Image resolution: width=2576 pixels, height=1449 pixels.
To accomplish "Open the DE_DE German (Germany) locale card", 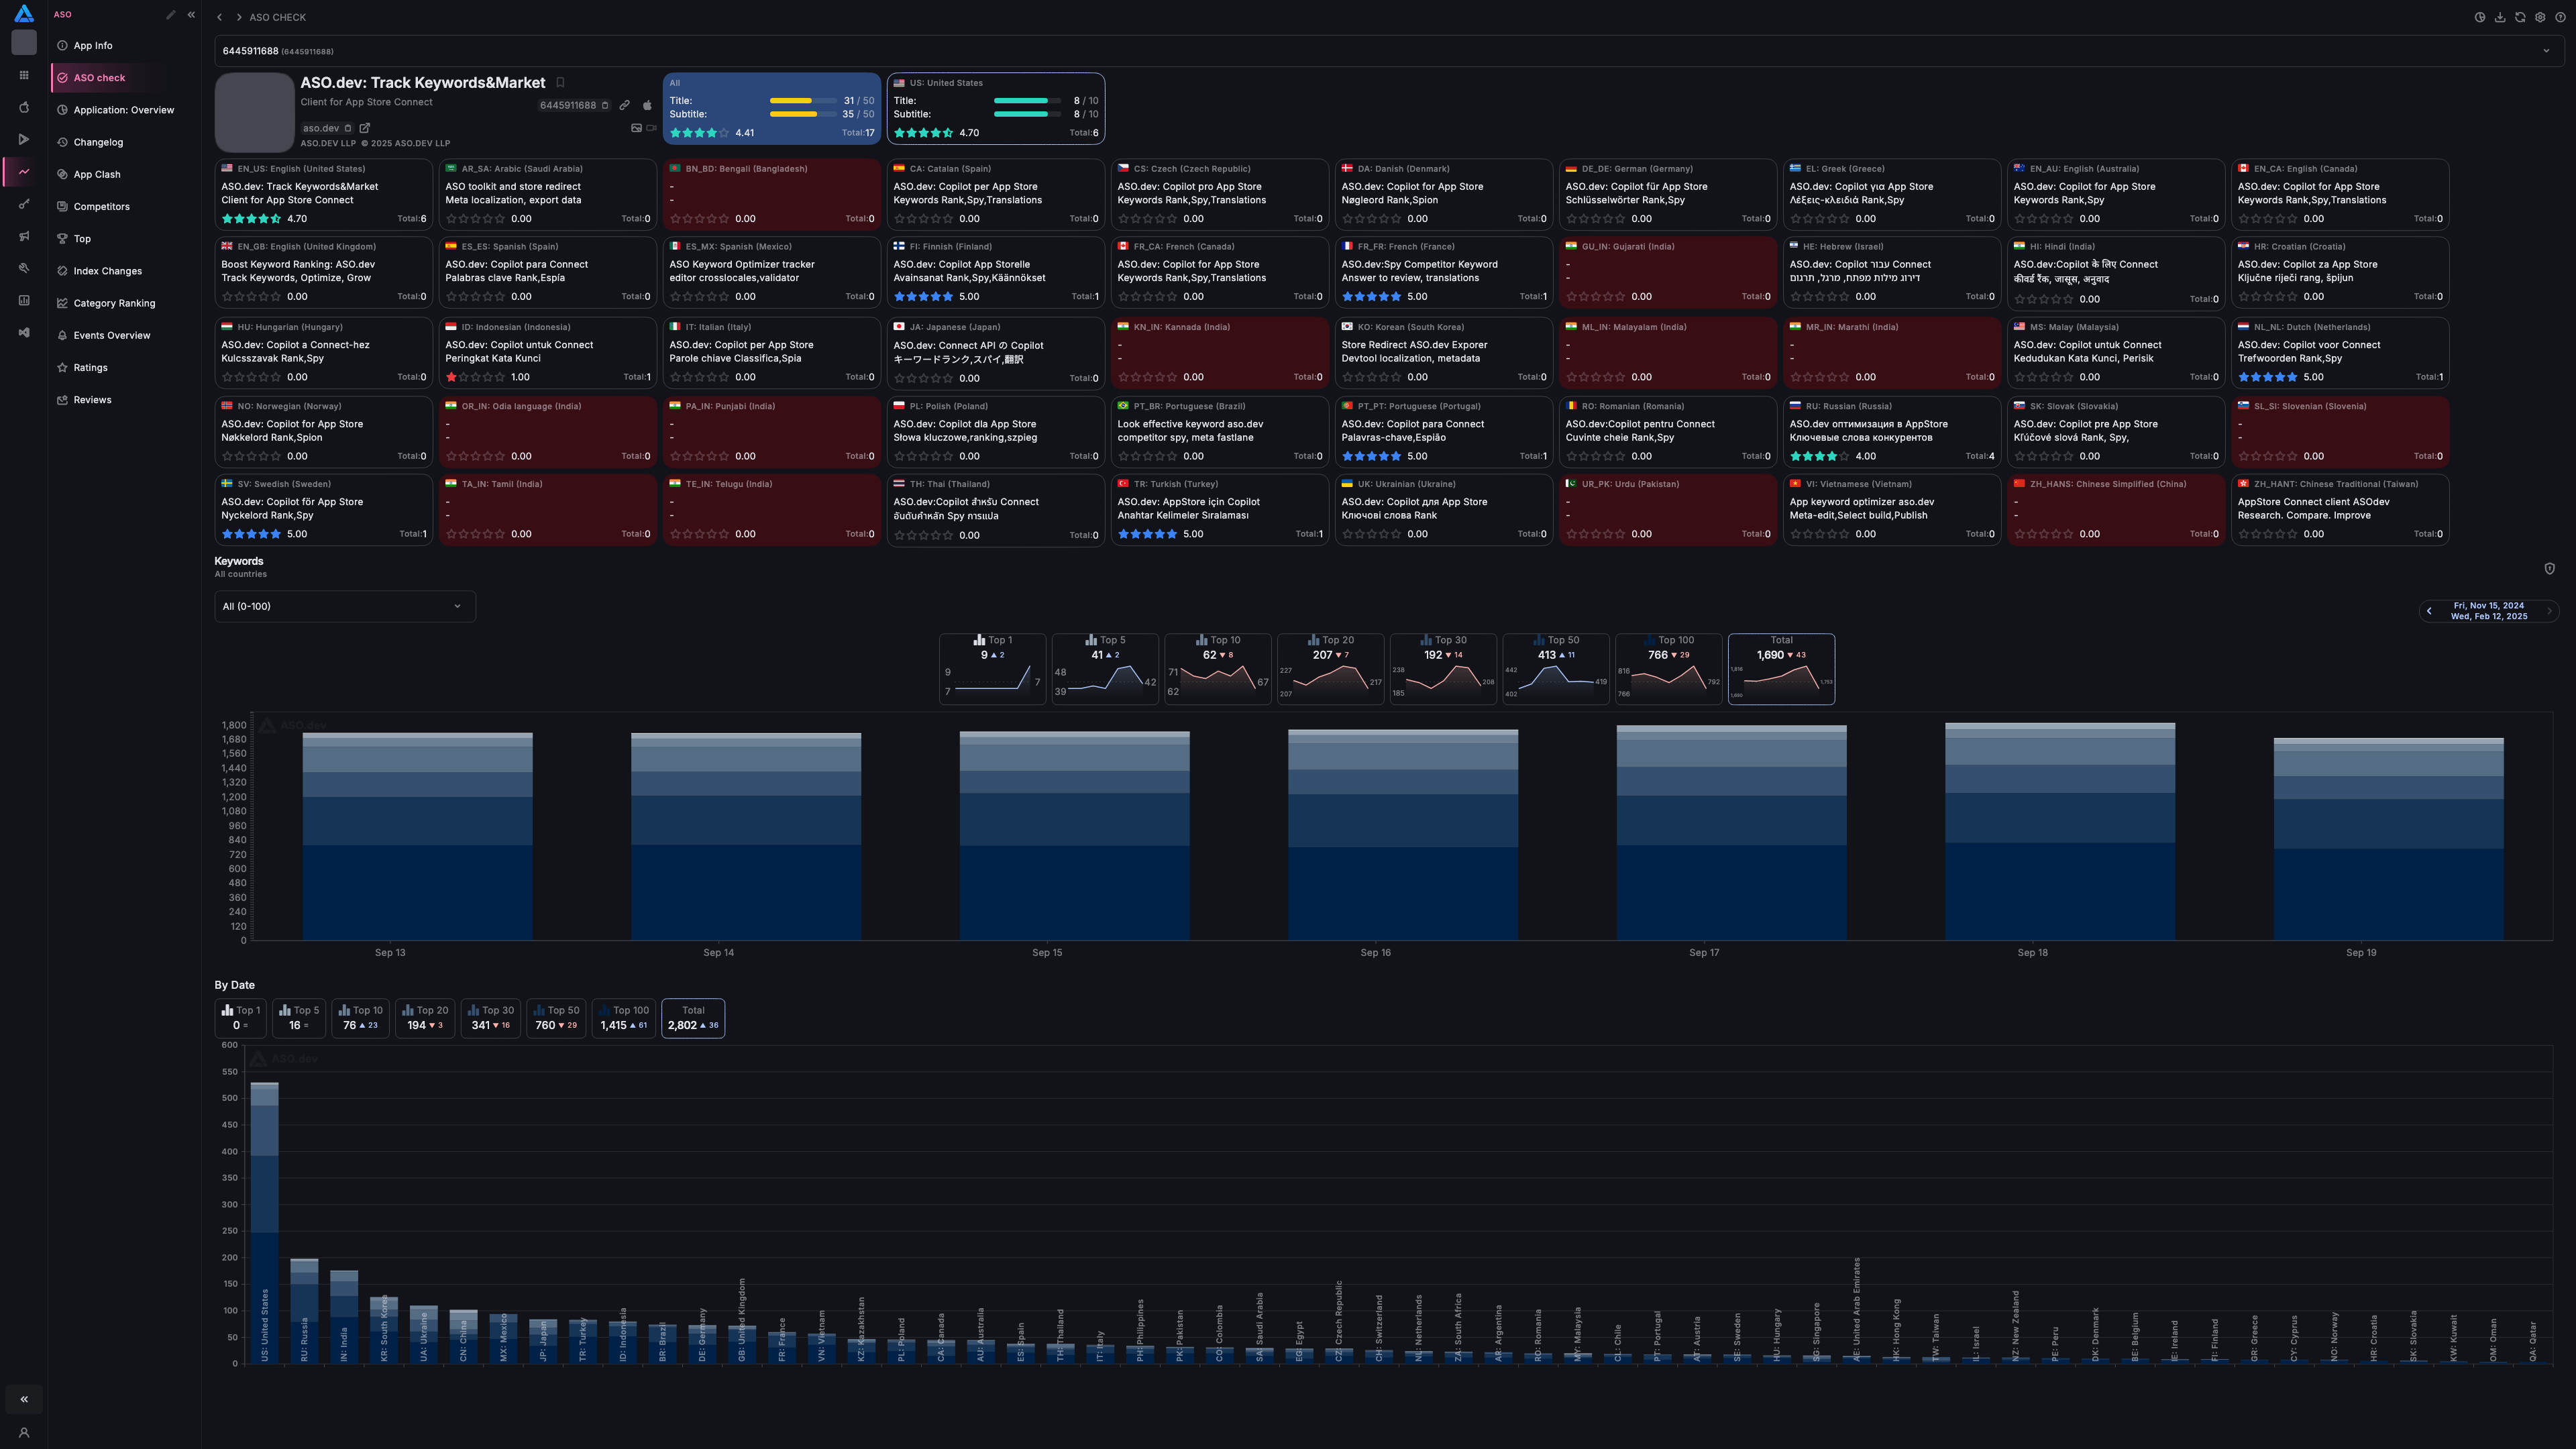I will click(1668, 194).
